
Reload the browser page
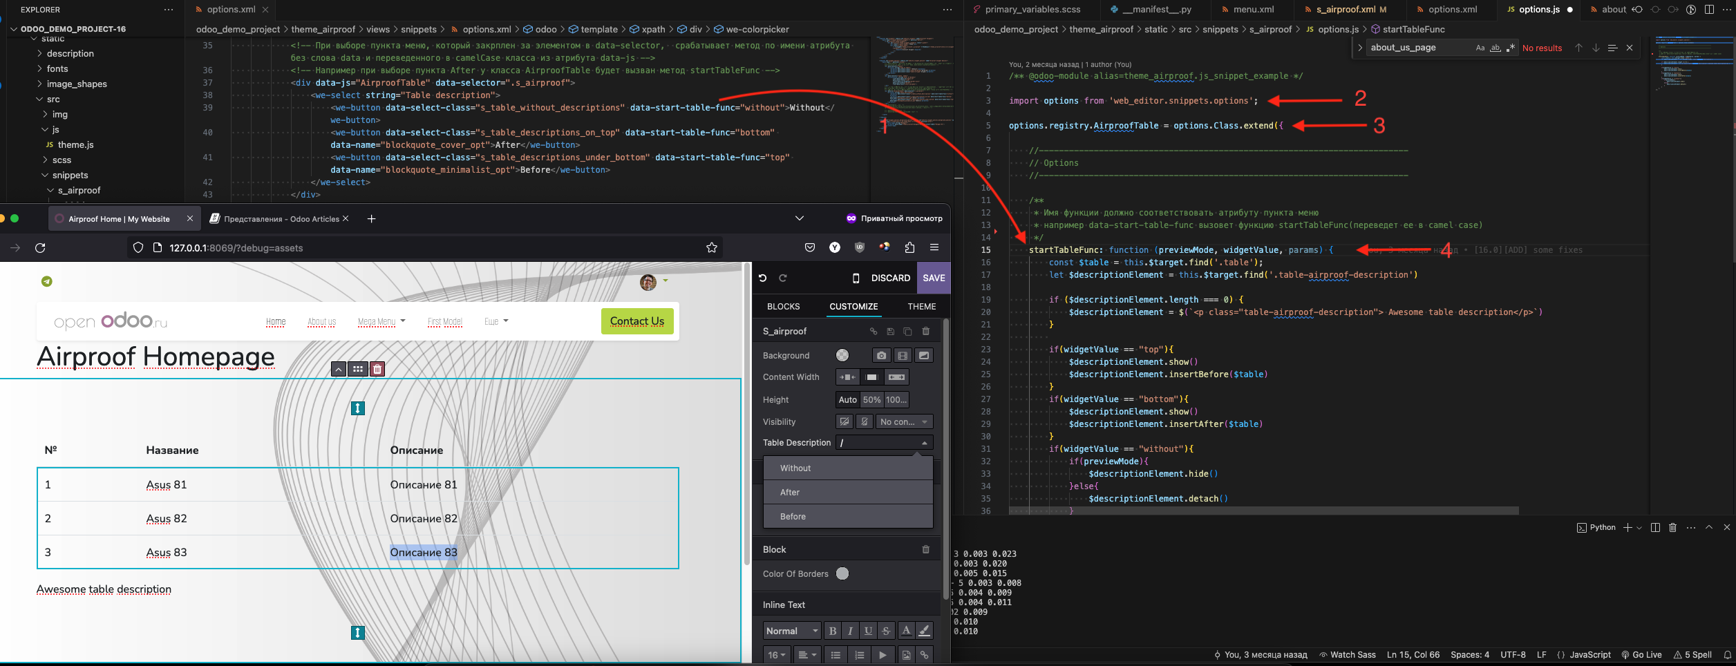pyautogui.click(x=40, y=247)
